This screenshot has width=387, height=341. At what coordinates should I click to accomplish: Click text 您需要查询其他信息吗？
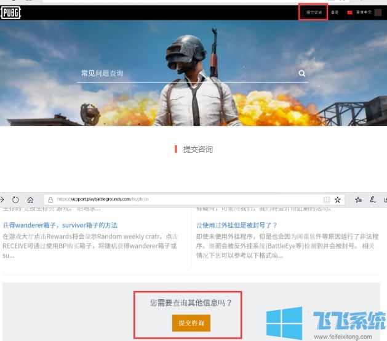[191, 303]
